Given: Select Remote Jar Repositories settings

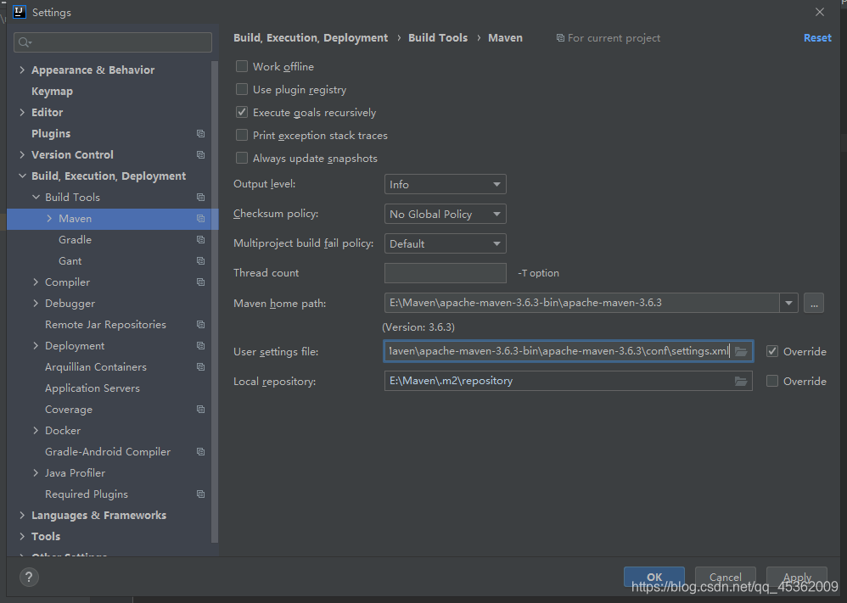Looking at the screenshot, I should (x=105, y=325).
